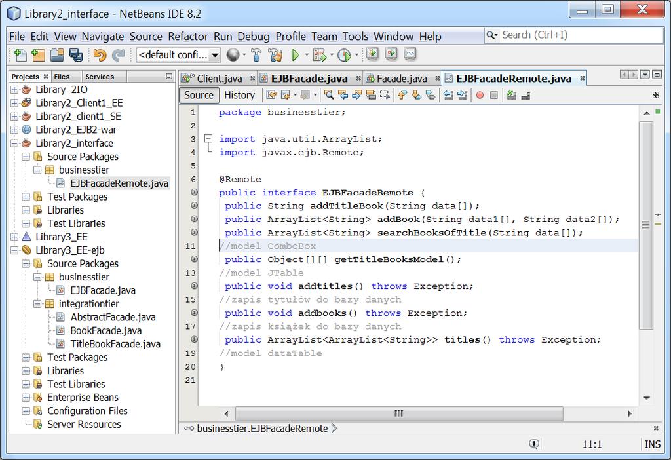Toggle the INS insert mode indicator
The width and height of the screenshot is (671, 460).
click(653, 444)
